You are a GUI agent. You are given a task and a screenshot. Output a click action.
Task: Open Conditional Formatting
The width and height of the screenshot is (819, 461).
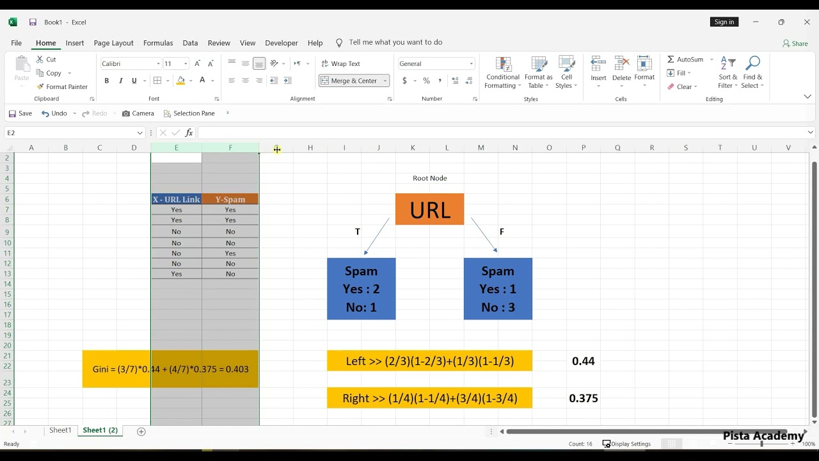coord(503,72)
